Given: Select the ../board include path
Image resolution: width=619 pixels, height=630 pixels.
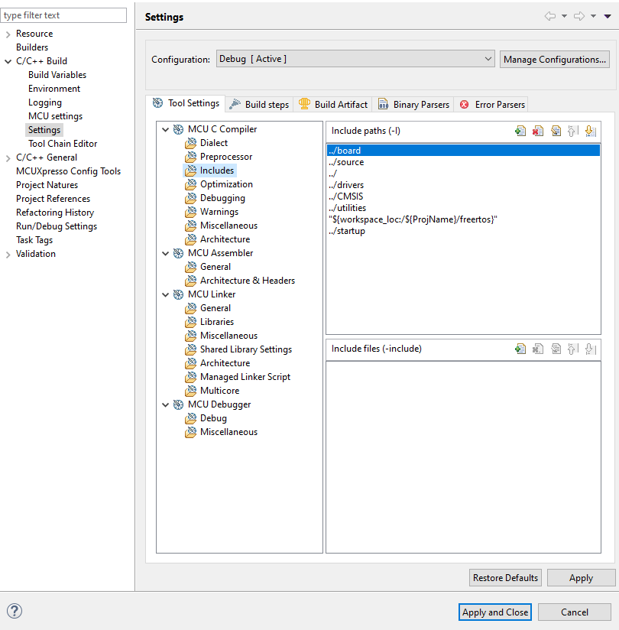Looking at the screenshot, I should point(464,151).
